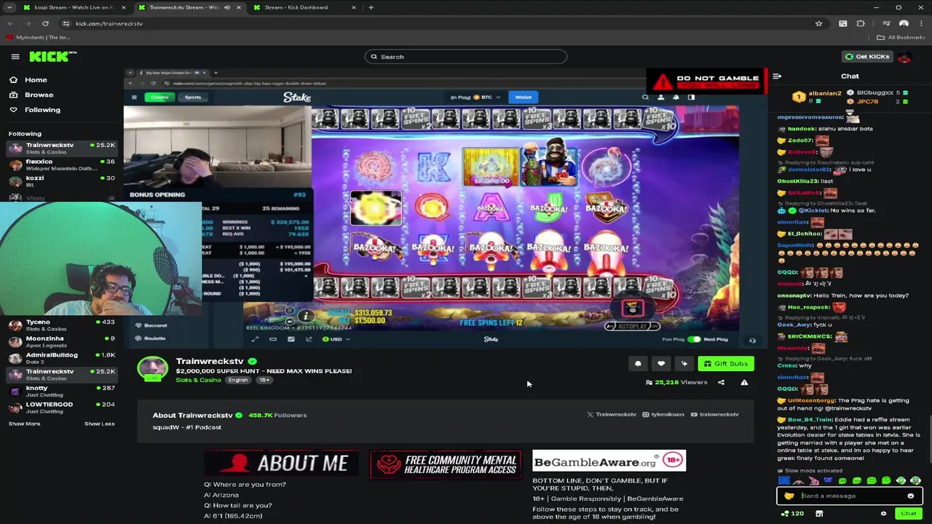Switch to kozzi Stream browser tab
This screenshot has width=932, height=524.
coord(73,7)
